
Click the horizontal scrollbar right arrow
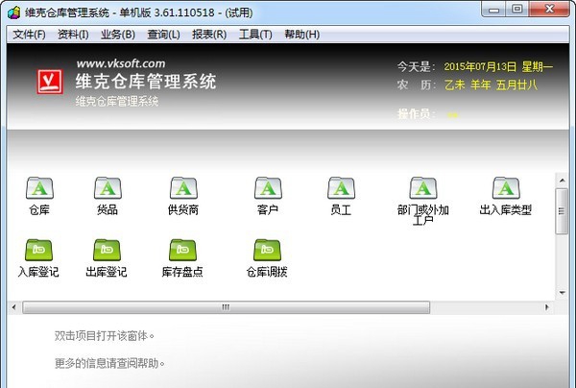546,307
